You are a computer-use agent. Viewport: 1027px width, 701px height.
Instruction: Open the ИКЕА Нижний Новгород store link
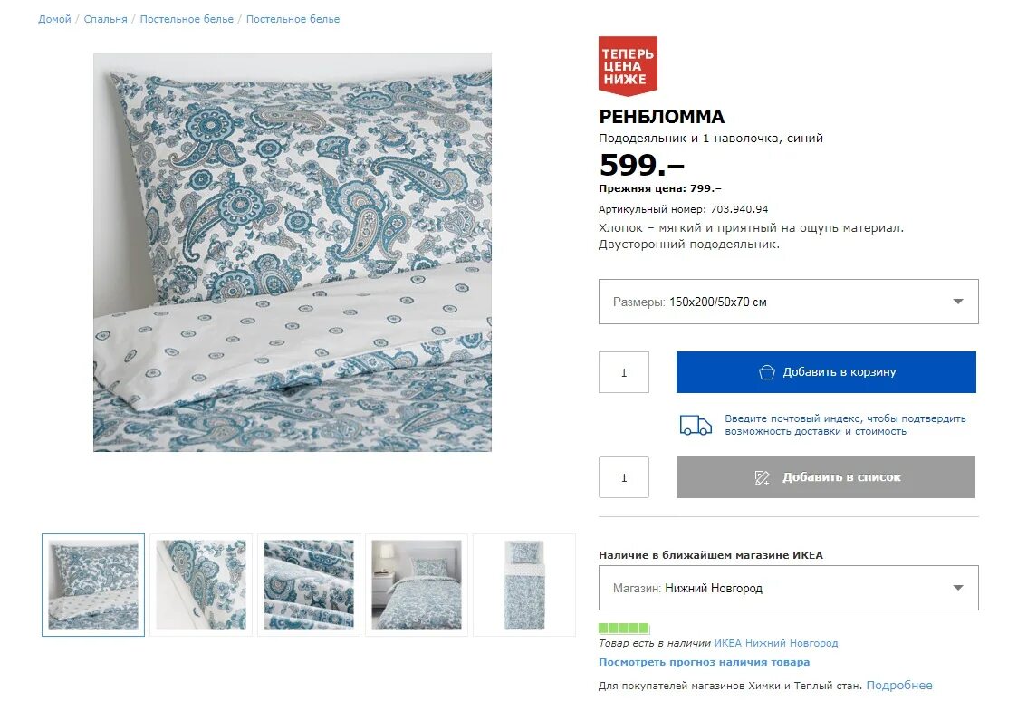[x=775, y=643]
